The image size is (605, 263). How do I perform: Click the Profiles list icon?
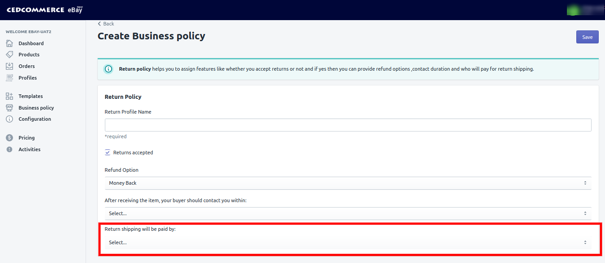pyautogui.click(x=9, y=78)
